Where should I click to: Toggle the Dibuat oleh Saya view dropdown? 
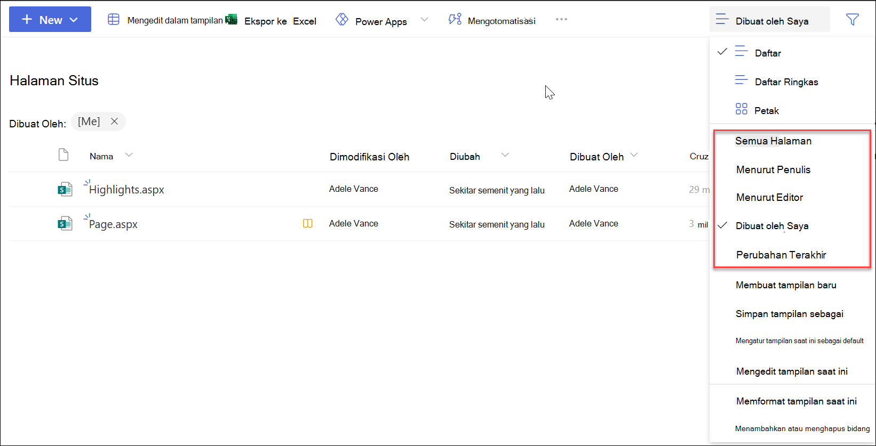pos(770,20)
